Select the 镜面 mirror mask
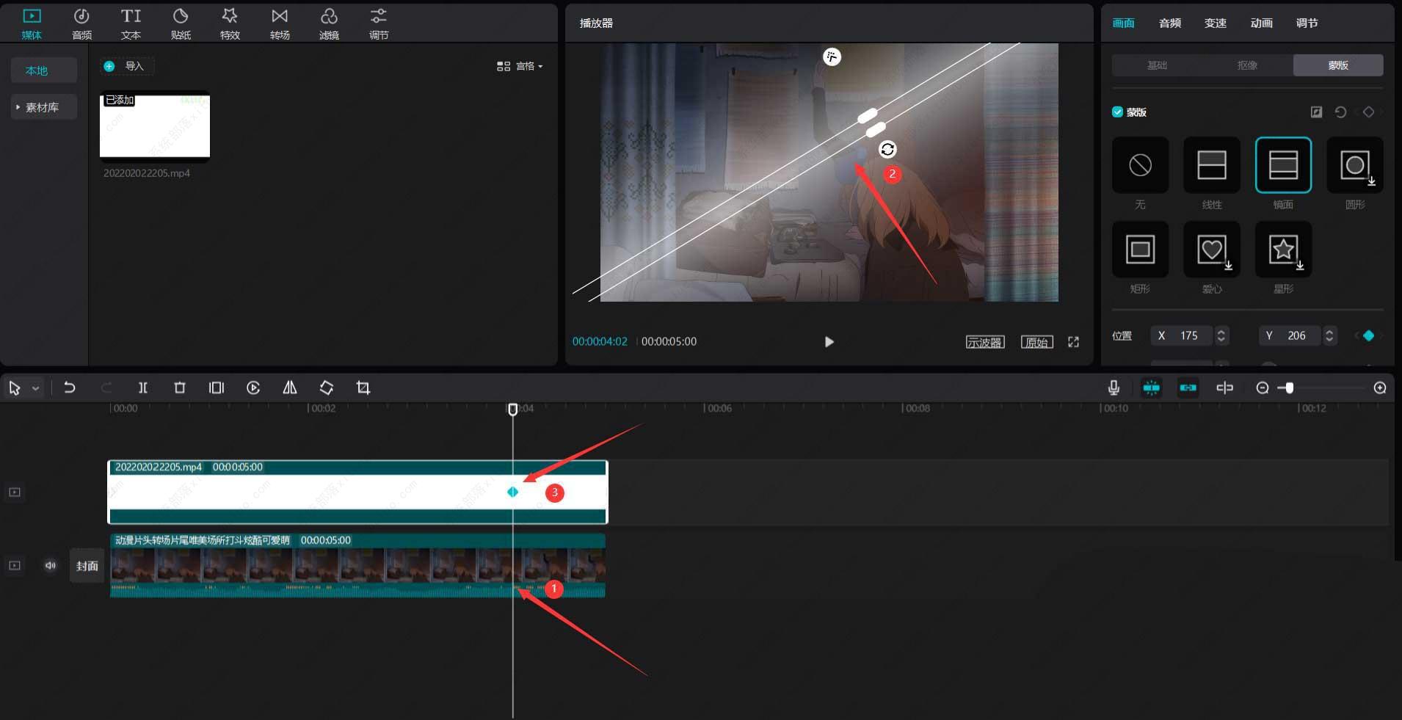The image size is (1402, 720). pyautogui.click(x=1283, y=165)
